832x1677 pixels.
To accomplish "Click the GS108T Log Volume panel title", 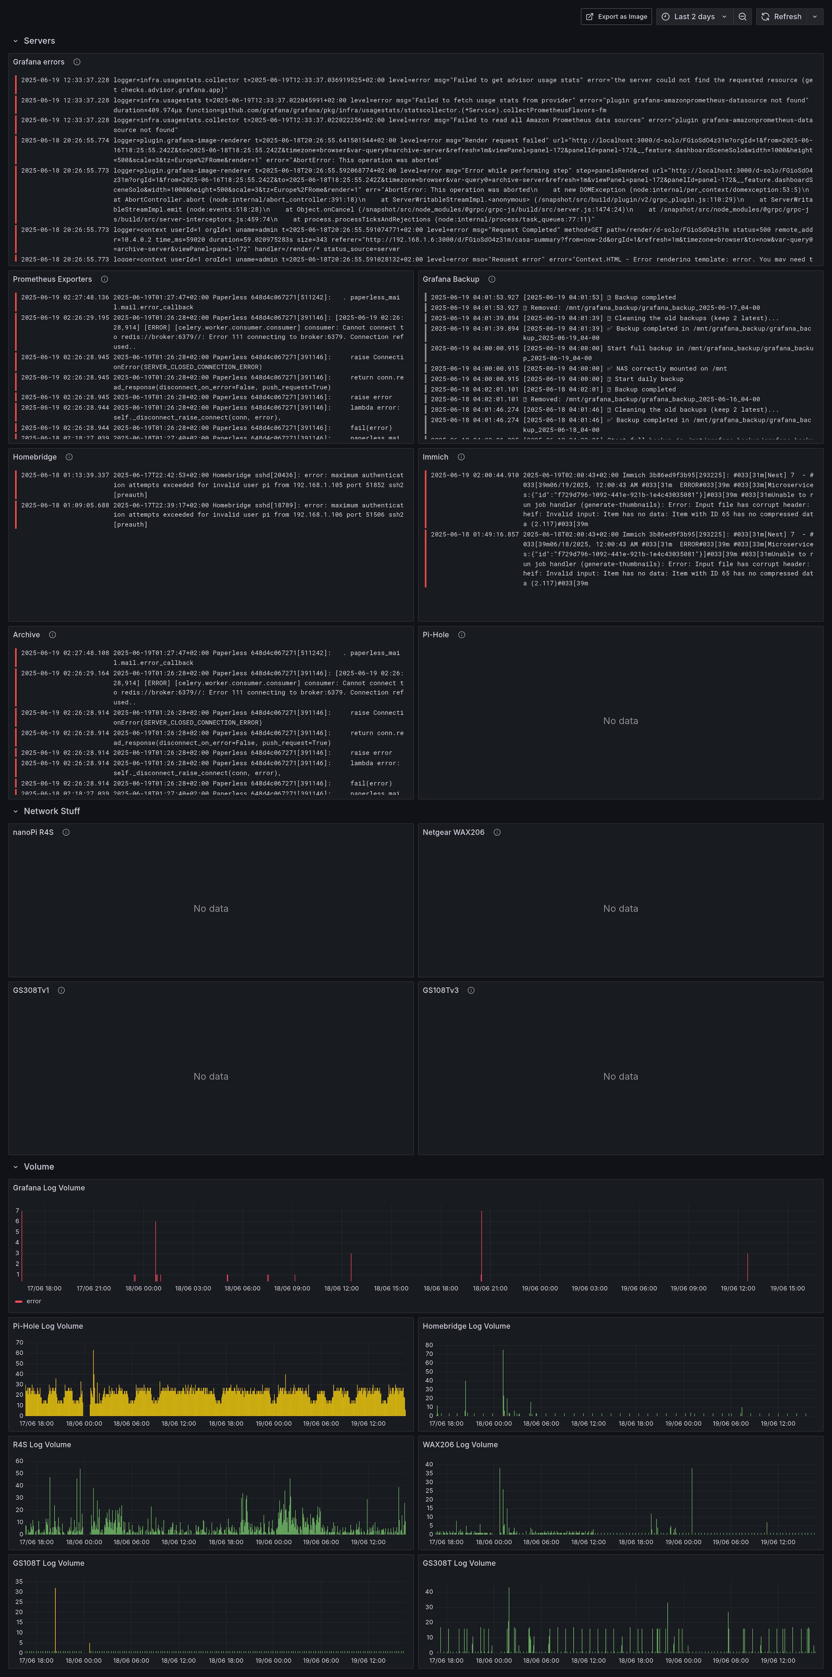I will (49, 1563).
